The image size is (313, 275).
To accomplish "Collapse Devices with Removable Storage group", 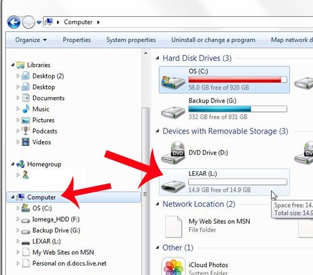I will click(158, 131).
